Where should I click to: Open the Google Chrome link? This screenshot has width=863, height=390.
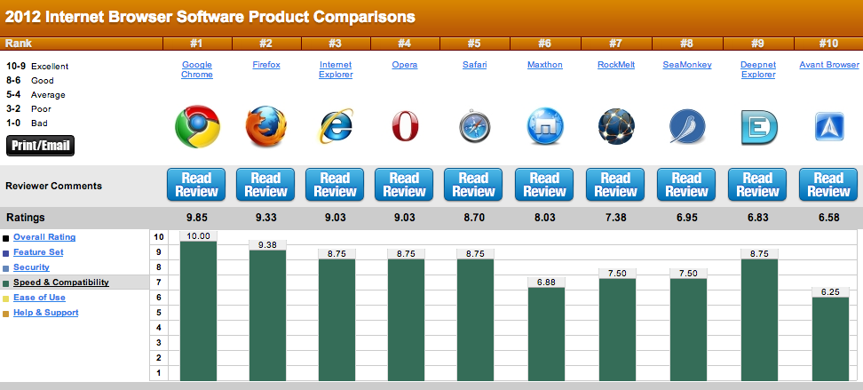(x=197, y=69)
